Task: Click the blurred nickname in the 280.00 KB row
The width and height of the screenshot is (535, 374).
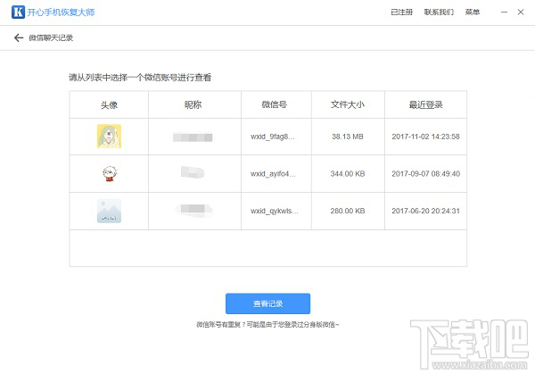Action: (x=193, y=209)
